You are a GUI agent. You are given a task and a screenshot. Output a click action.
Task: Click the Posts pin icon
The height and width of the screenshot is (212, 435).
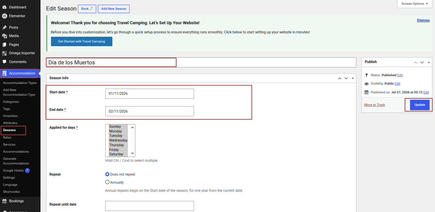(4, 27)
